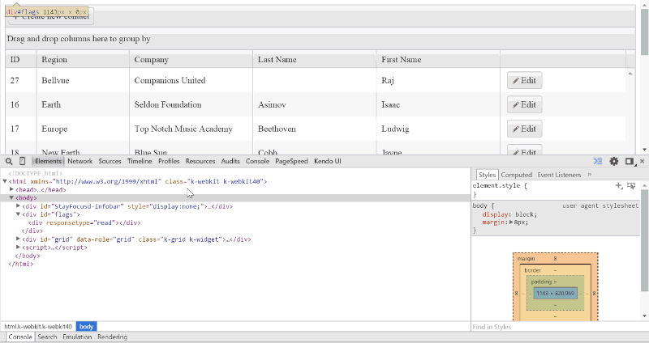This screenshot has width=649, height=343.
Task: Select the Styles sidebar tab
Action: [x=488, y=175]
